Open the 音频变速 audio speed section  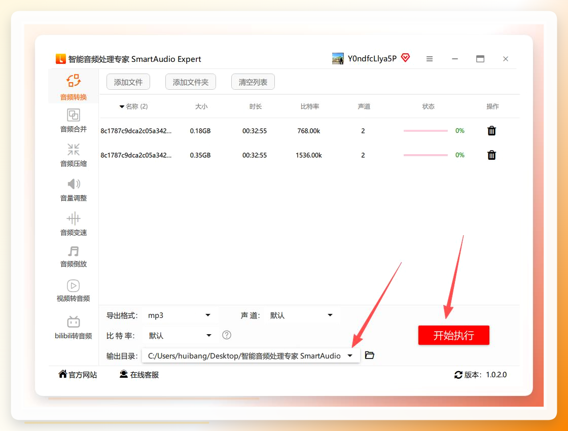point(74,224)
